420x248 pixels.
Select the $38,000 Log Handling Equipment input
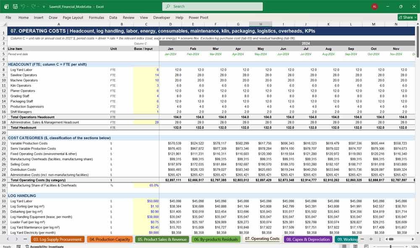tap(146, 217)
